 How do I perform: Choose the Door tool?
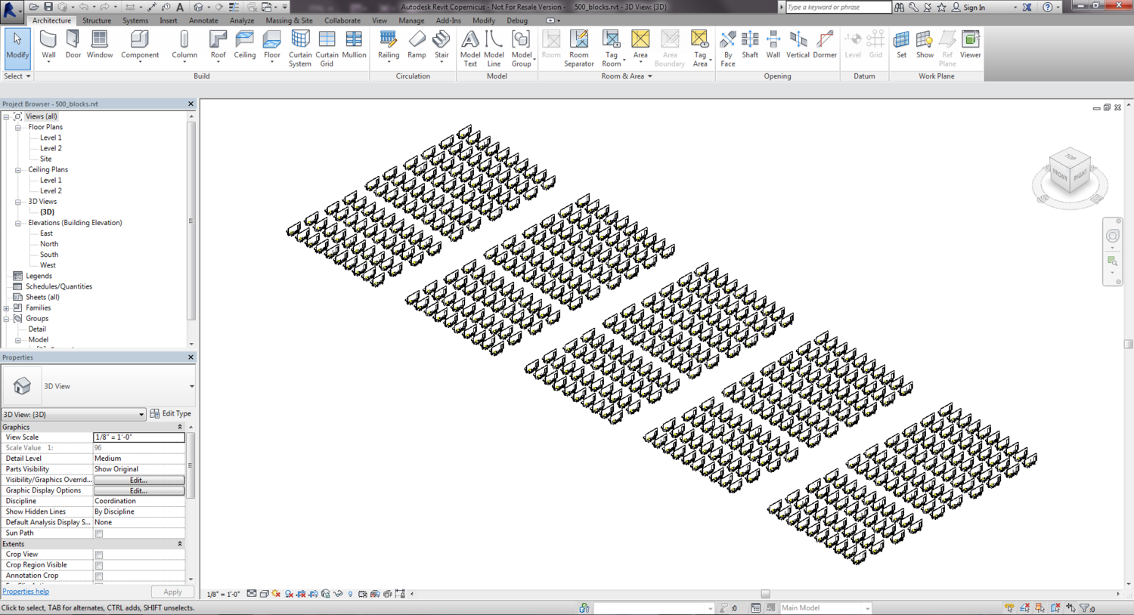pos(73,45)
